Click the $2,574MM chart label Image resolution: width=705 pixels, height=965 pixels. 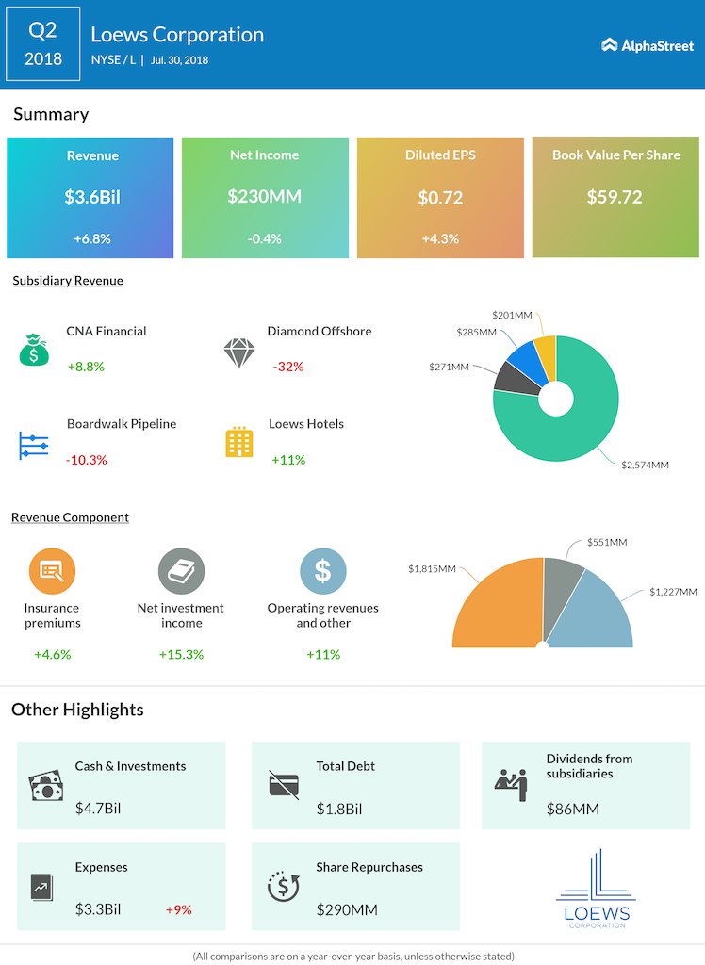(645, 466)
